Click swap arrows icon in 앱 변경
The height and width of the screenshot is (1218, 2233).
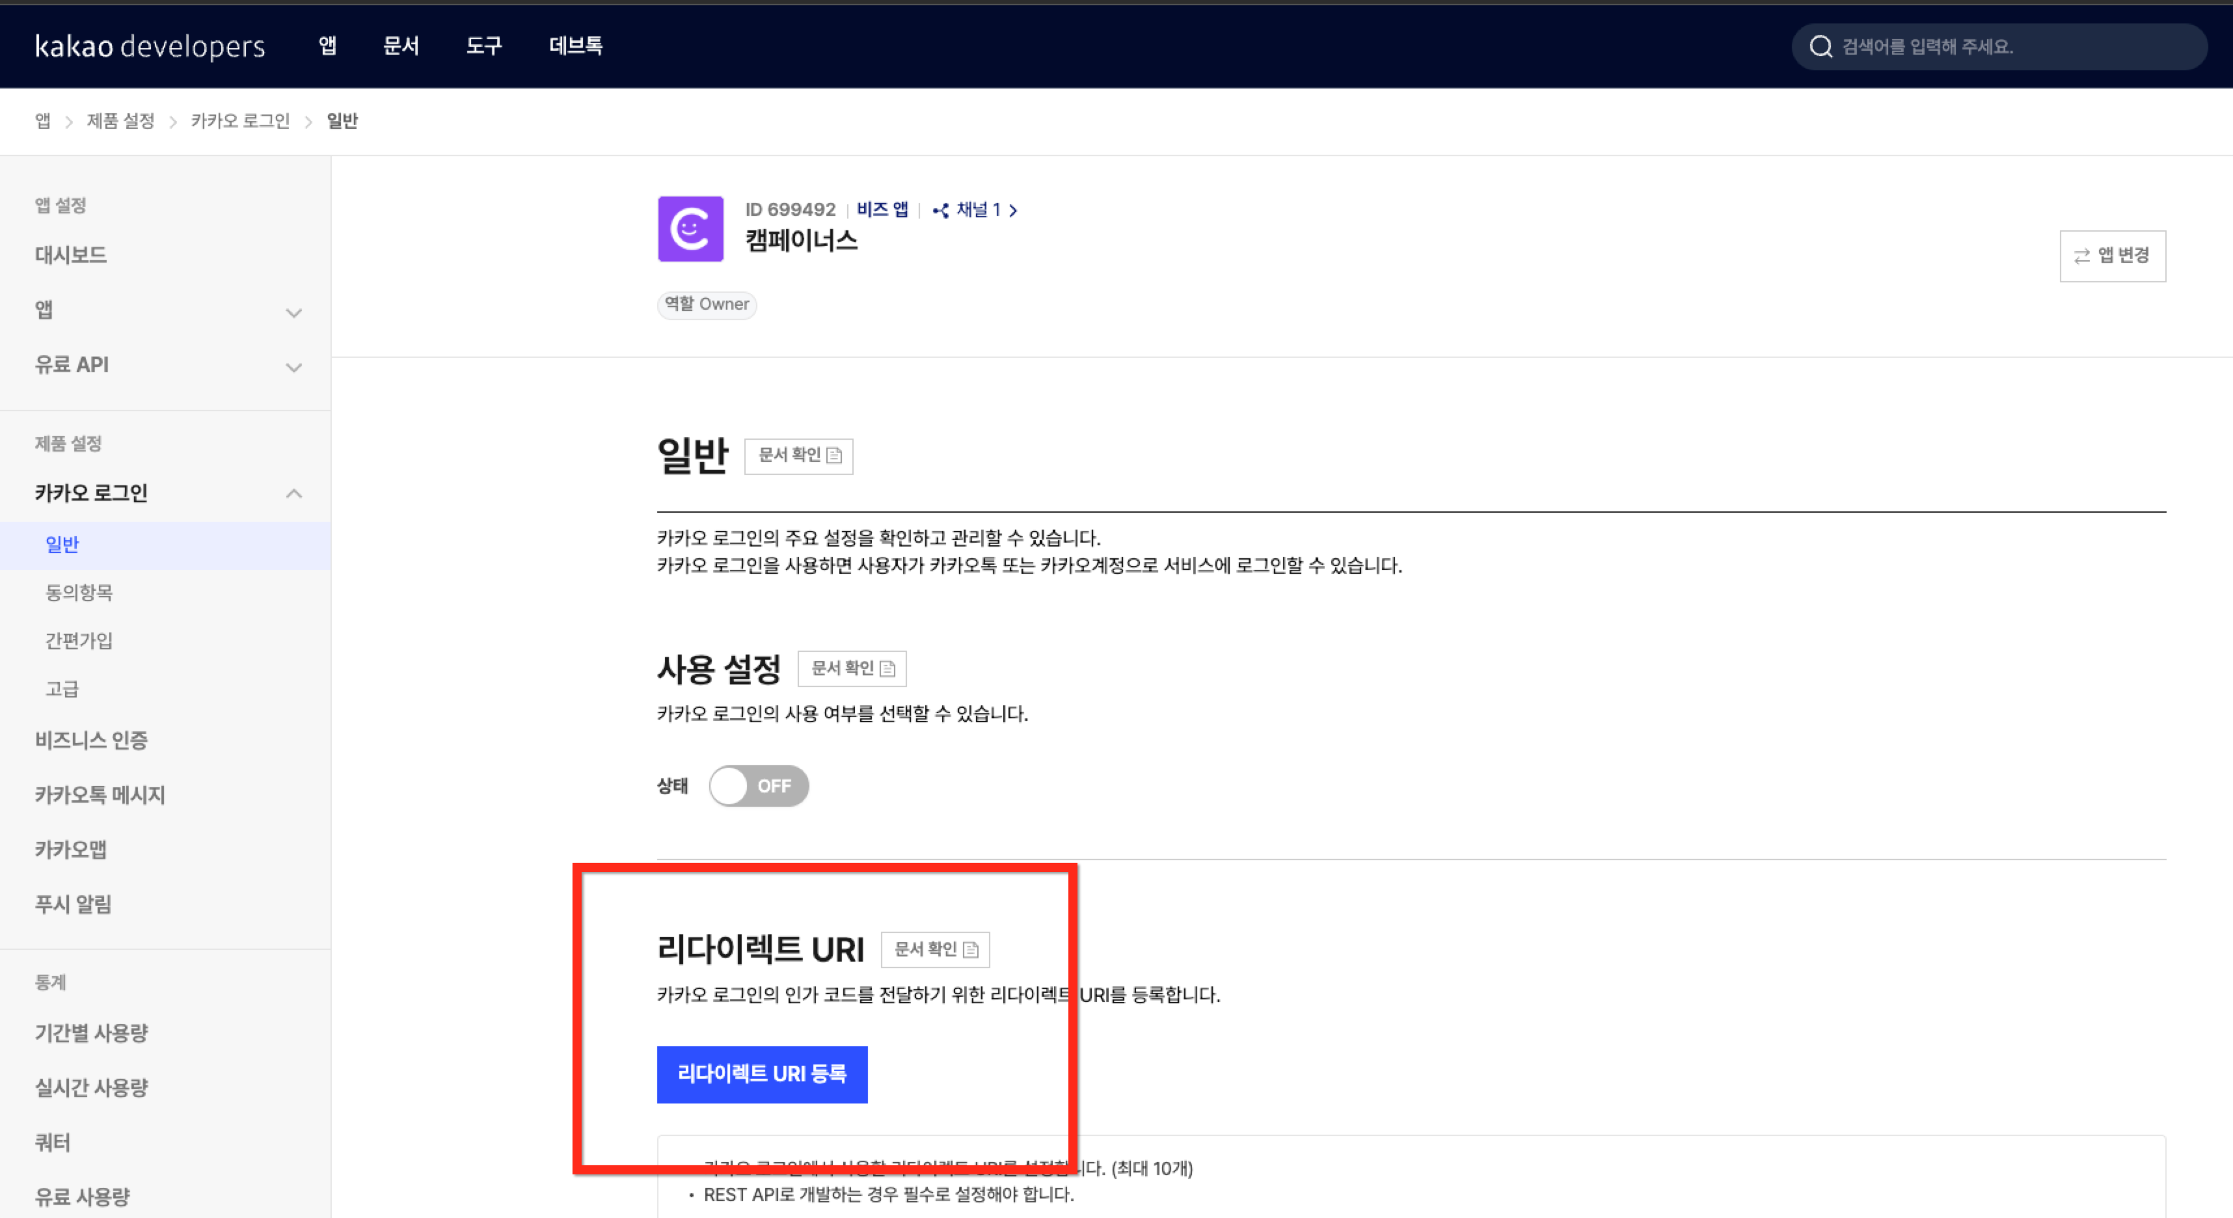[x=2081, y=256]
